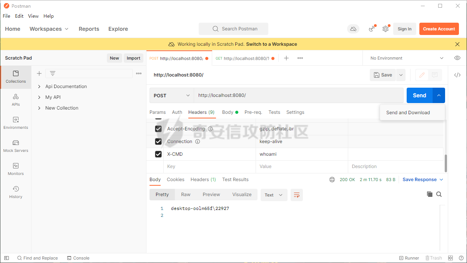467x263 pixels.
Task: Uncheck the Connection header checkbox
Action: pos(158,141)
